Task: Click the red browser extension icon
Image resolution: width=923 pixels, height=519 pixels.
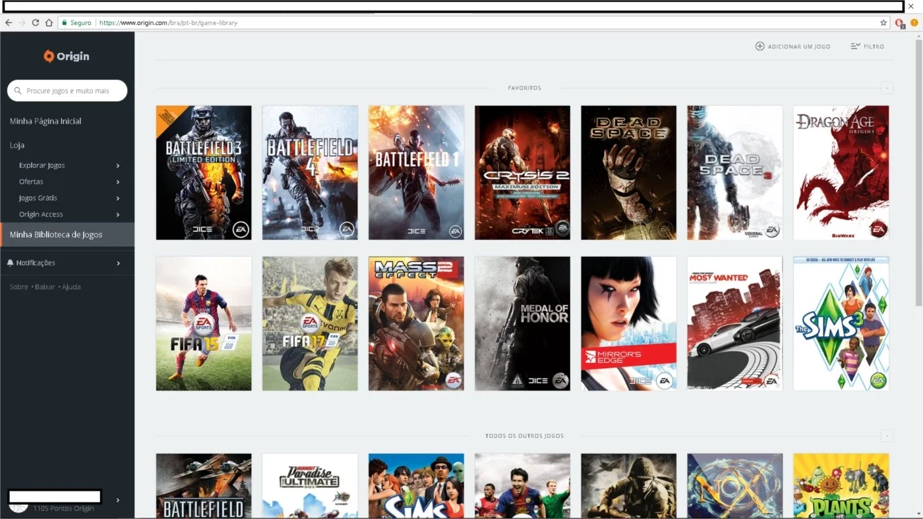Action: coord(900,23)
